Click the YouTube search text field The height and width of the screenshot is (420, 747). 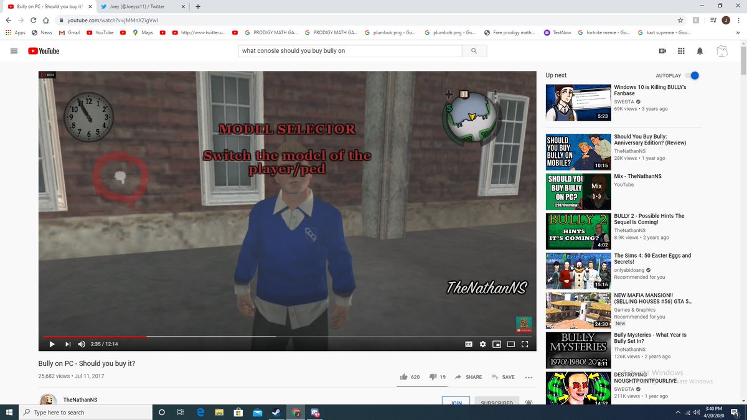(x=350, y=51)
